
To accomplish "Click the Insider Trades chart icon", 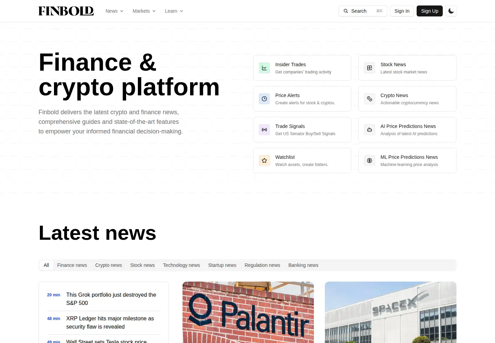I will [264, 68].
